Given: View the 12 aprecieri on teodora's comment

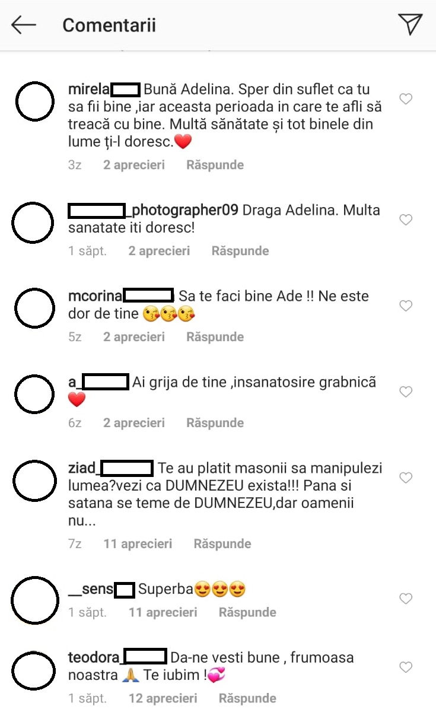Looking at the screenshot, I should (x=163, y=698).
